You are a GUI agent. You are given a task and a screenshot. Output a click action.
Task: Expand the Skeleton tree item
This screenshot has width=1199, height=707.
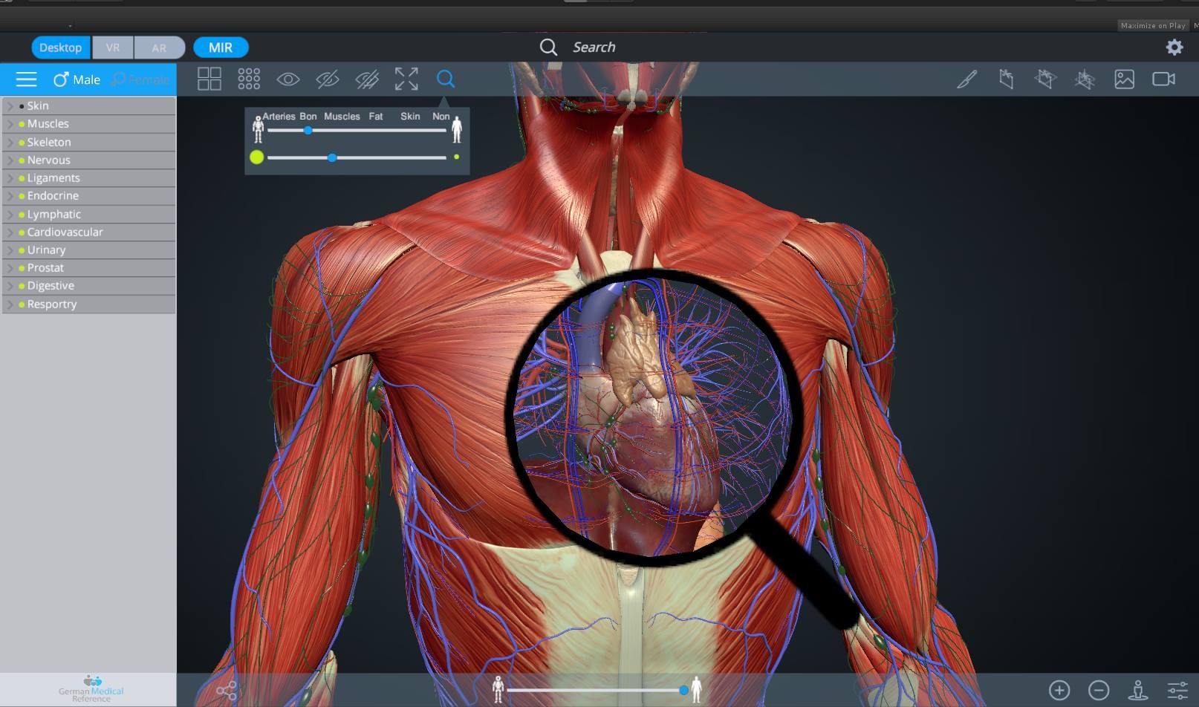tap(10, 143)
